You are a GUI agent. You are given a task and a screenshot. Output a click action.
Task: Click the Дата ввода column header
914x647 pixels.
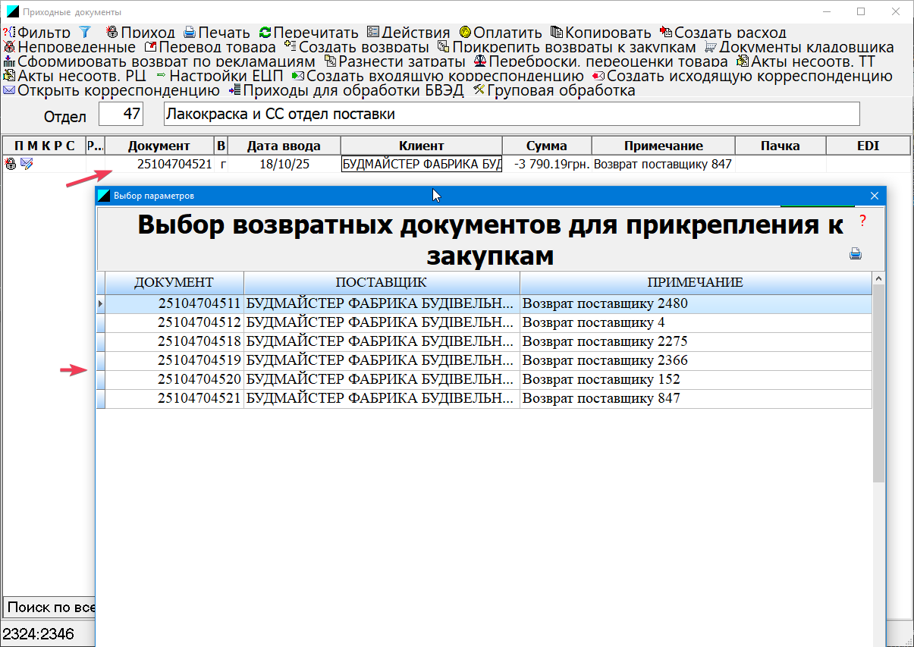pyautogui.click(x=284, y=146)
